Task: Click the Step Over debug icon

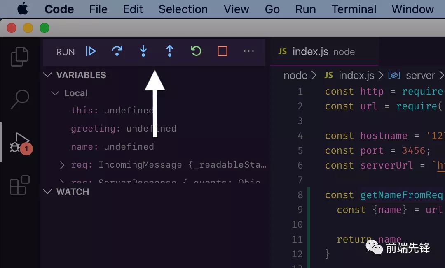Action: [117, 51]
